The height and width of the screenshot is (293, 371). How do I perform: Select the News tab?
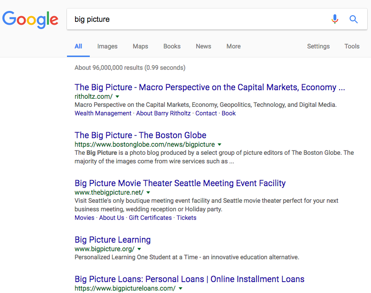pos(203,47)
